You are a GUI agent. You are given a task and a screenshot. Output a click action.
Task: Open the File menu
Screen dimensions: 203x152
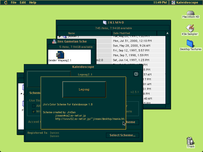pyautogui.click(x=14, y=3)
